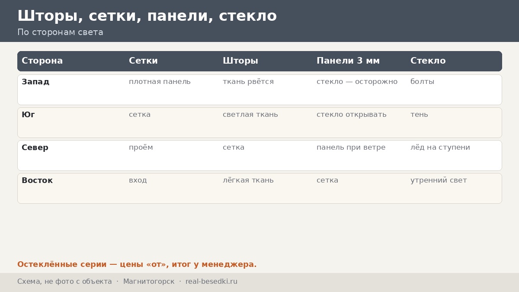Click the стекло — осторожно cell

tap(357, 82)
